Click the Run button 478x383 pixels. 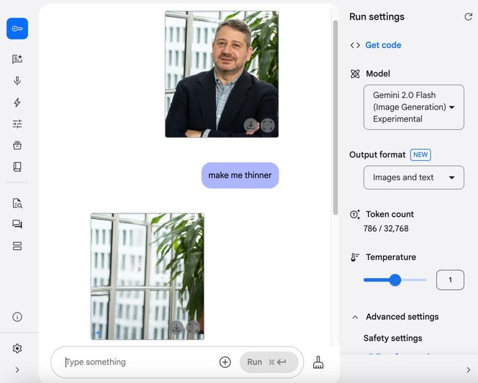269,362
